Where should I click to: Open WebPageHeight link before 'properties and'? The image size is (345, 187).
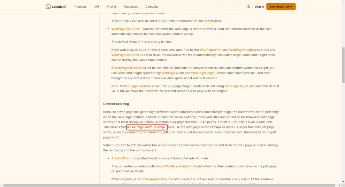click(x=241, y=50)
